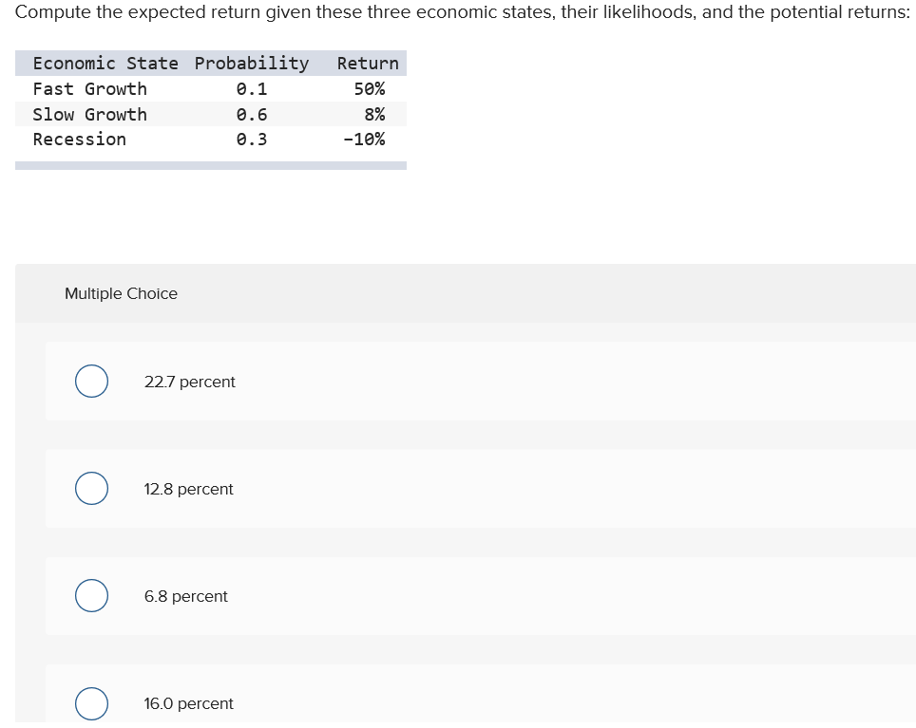Click the Probability column header
The image size is (916, 728).
coord(252,63)
